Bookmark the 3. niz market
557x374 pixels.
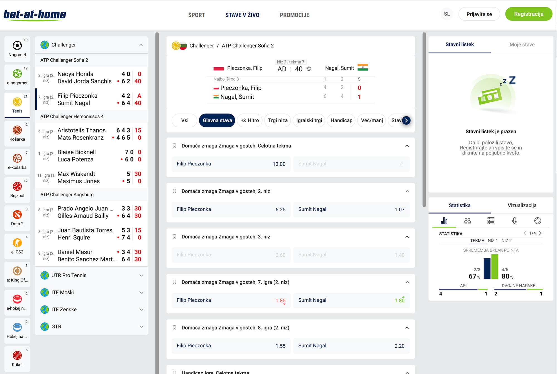pos(175,237)
